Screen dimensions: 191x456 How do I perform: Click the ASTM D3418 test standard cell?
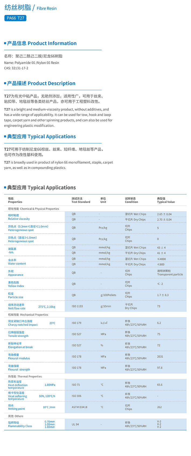[79, 407]
